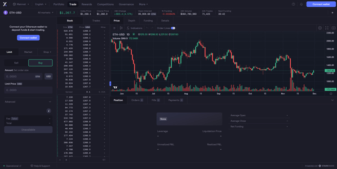Open the Payments tab

176,100
